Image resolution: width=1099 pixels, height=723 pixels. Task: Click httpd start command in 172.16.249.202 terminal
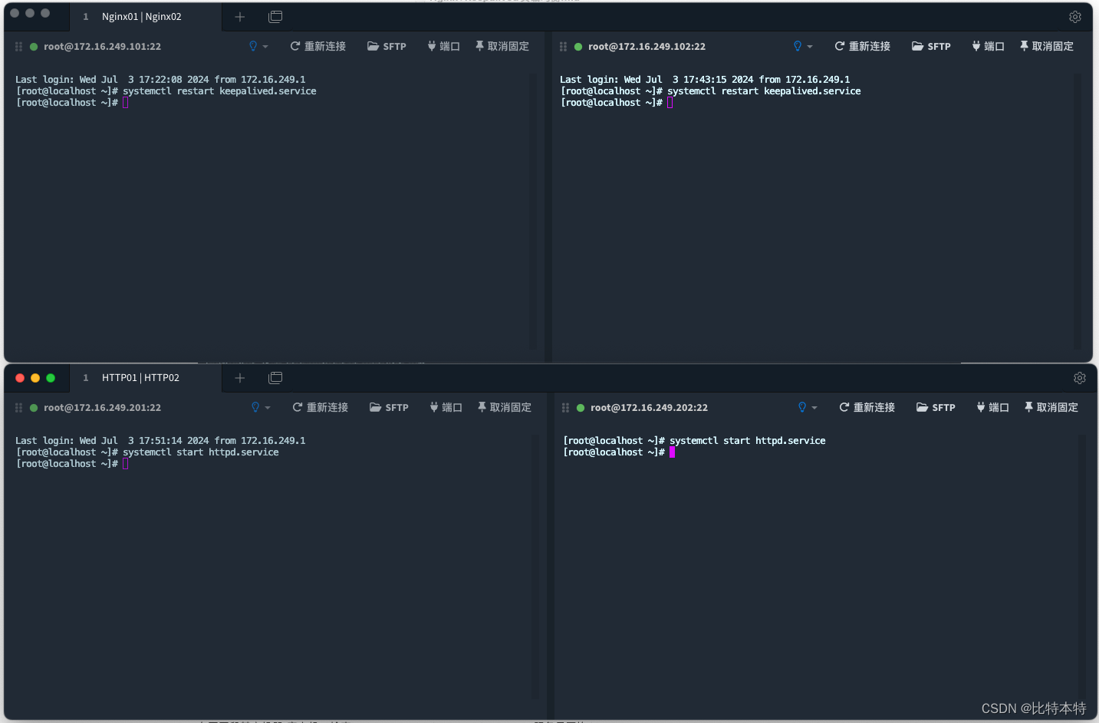pos(748,441)
